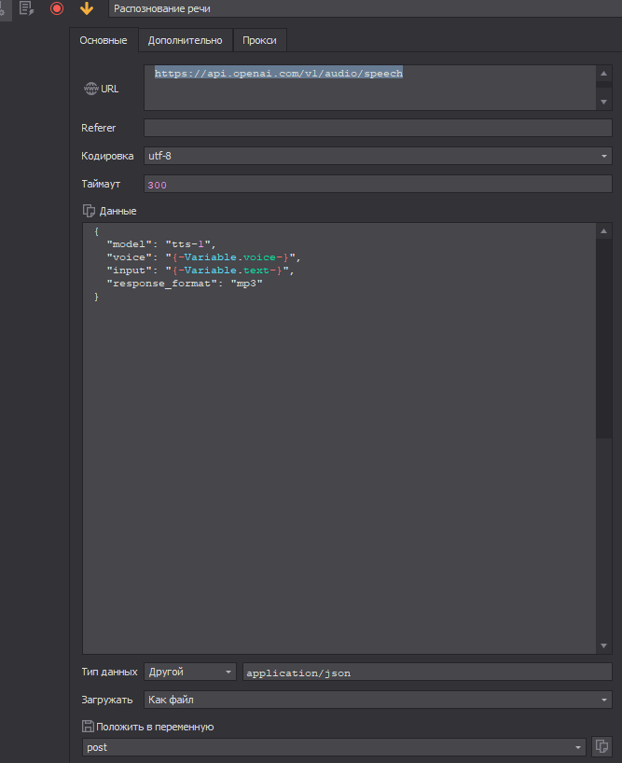Click the orange down arrow icon
Screen dimensions: 622x763
click(87, 8)
